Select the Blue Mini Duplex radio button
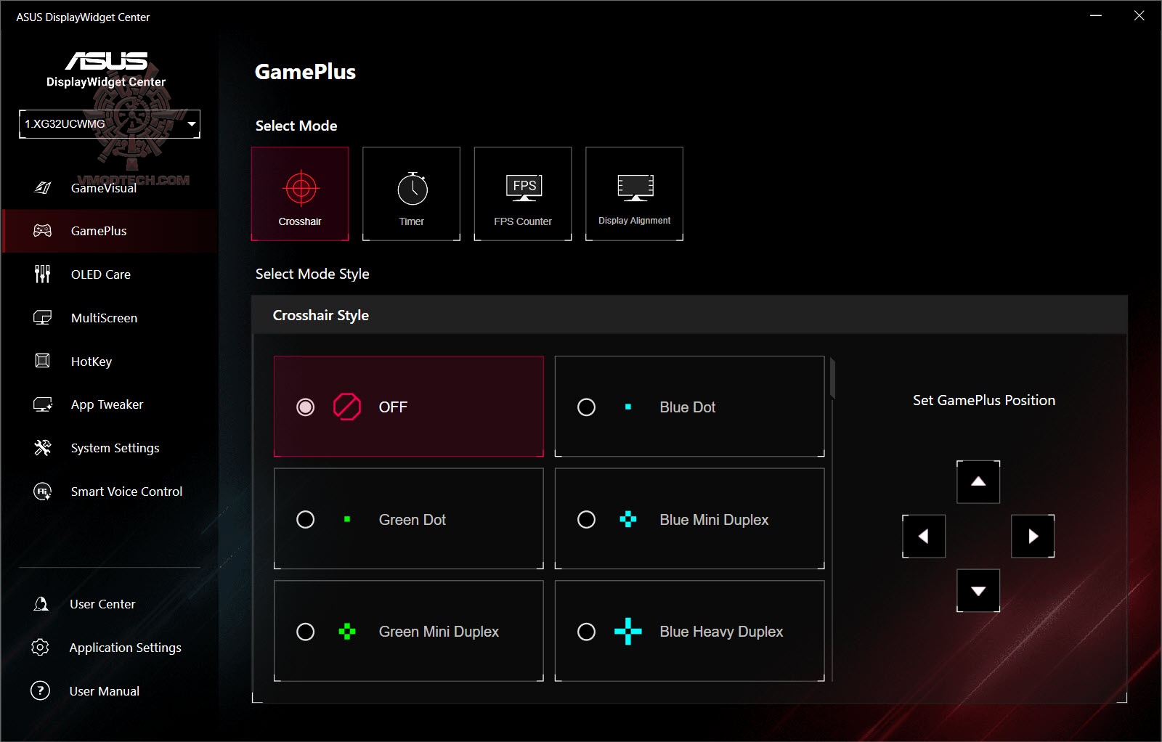 [586, 519]
